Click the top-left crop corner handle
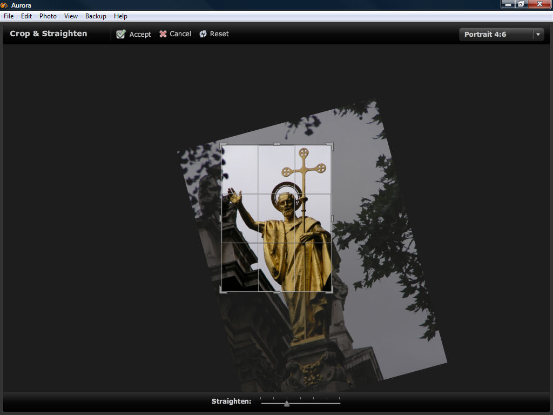Image resolution: width=553 pixels, height=415 pixels. click(x=222, y=145)
